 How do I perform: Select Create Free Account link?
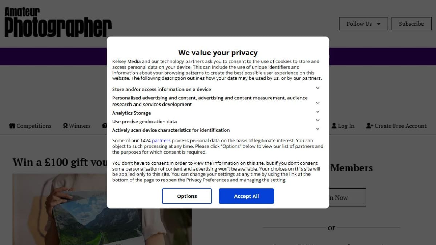point(396,126)
